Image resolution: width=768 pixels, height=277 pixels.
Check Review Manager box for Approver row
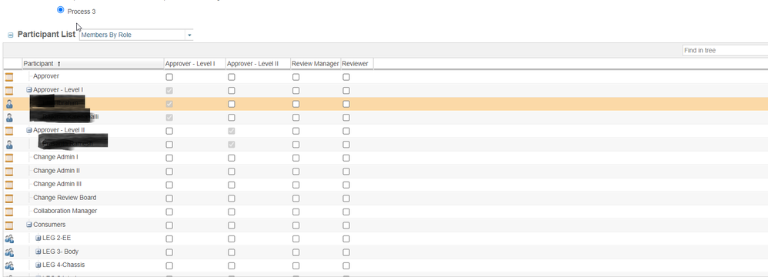[x=296, y=77]
